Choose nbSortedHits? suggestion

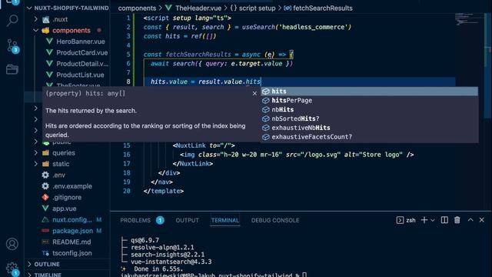(369, 118)
